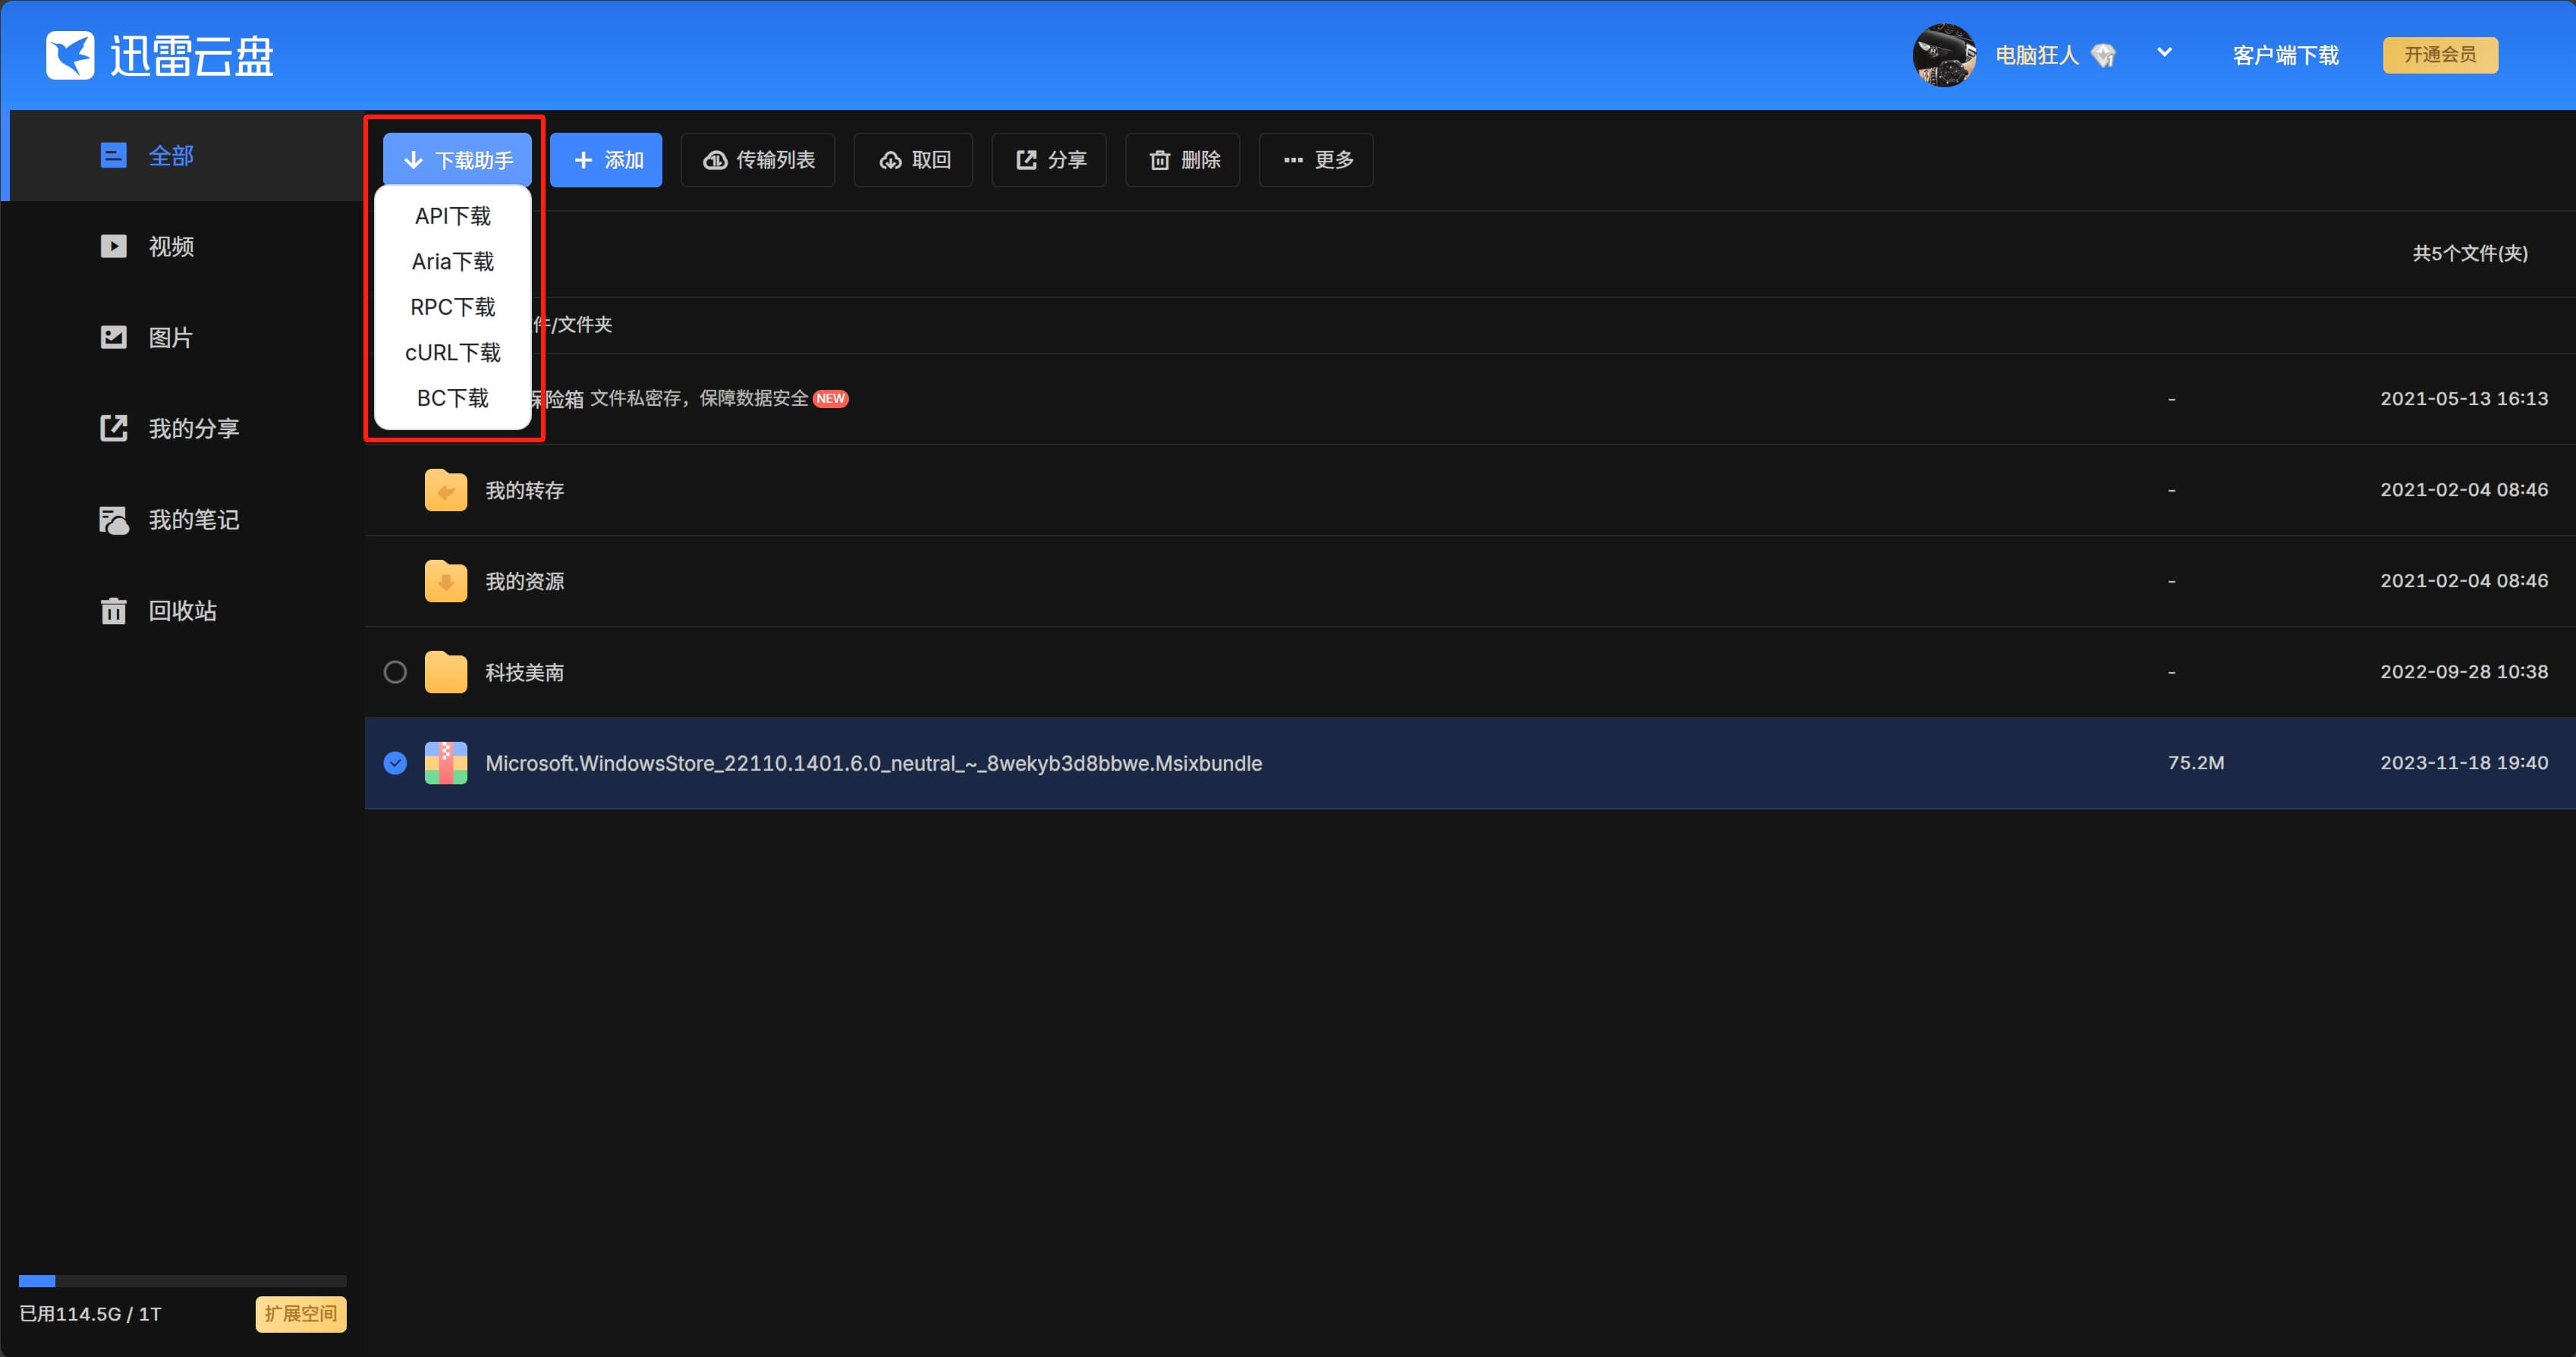The height and width of the screenshot is (1357, 2576).
Task: Click the 共5个文件(夹) count text
Action: (2470, 253)
